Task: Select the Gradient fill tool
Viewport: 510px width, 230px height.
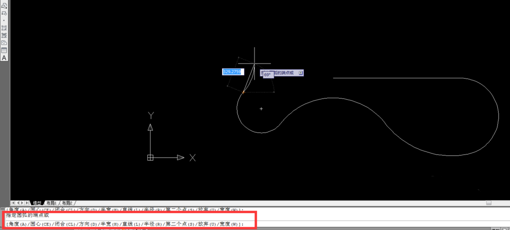Action: coord(4,35)
